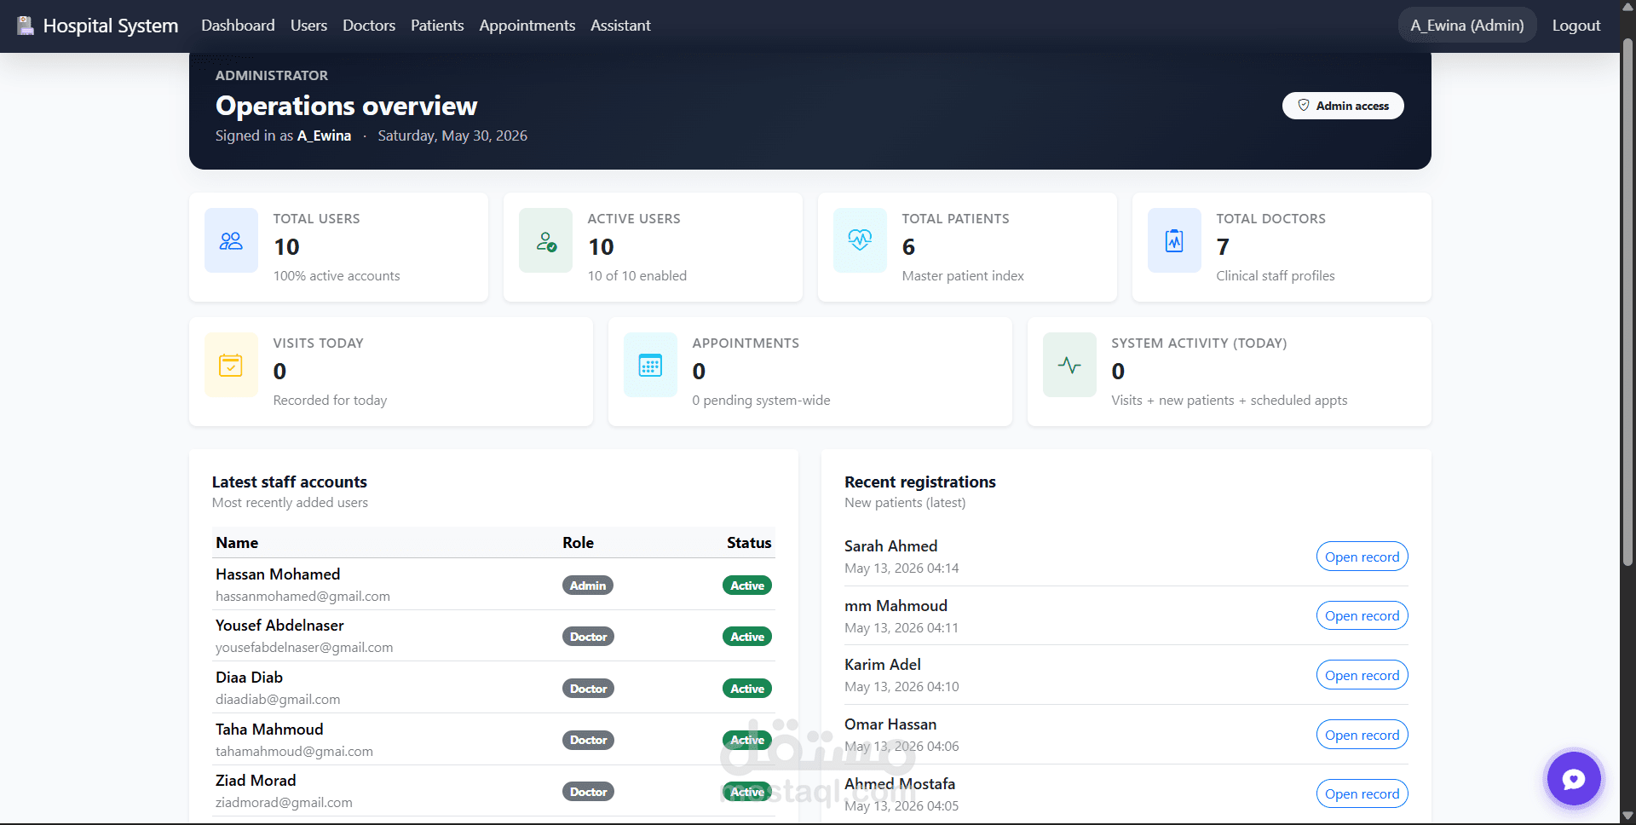Click the Operations overview heading
The image size is (1636, 825).
pos(346,106)
